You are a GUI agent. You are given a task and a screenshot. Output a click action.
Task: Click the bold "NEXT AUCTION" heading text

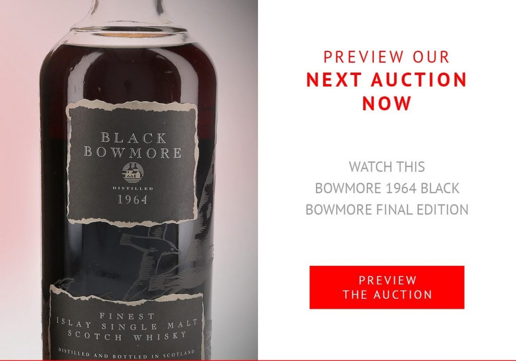click(386, 80)
